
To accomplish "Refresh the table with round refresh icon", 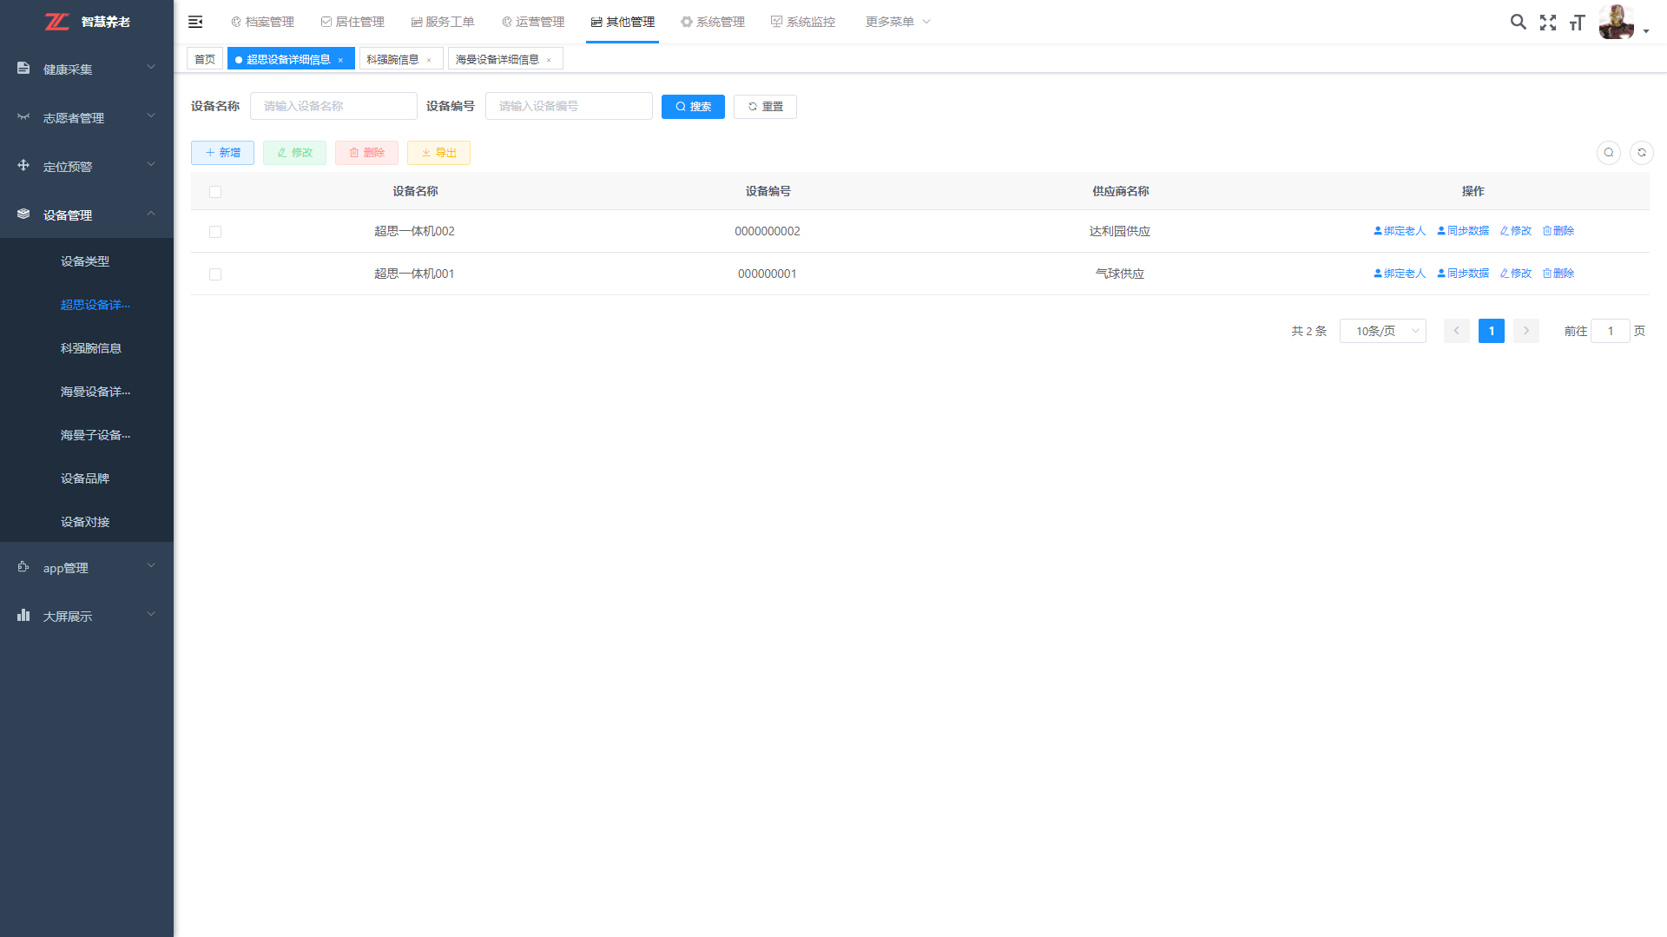I will tap(1641, 153).
